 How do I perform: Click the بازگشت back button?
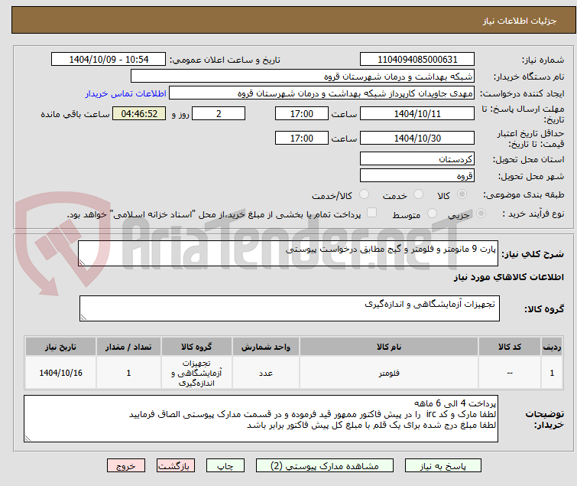(176, 466)
